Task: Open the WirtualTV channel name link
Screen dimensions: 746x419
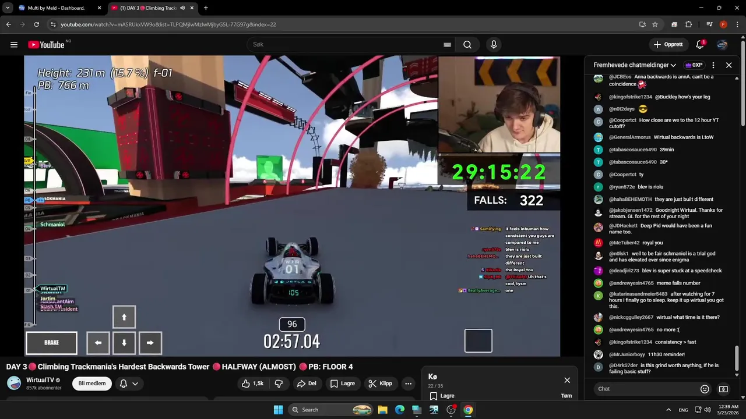Action: click(x=40, y=379)
